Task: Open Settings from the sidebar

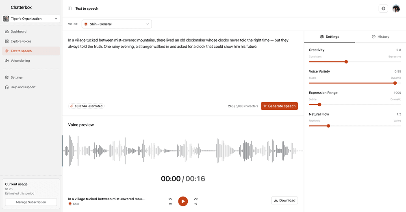Action: pos(31,77)
